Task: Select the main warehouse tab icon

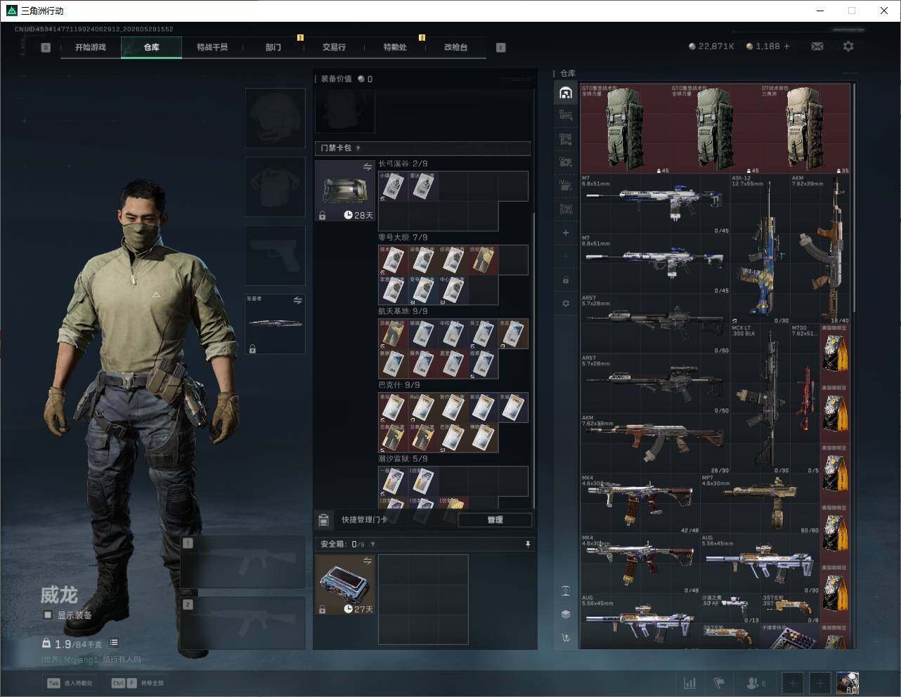Action: point(566,93)
